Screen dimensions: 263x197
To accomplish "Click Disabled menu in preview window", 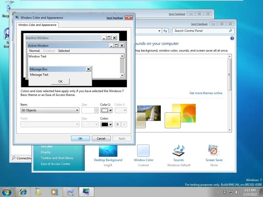I will pyautogui.click(x=49, y=51).
